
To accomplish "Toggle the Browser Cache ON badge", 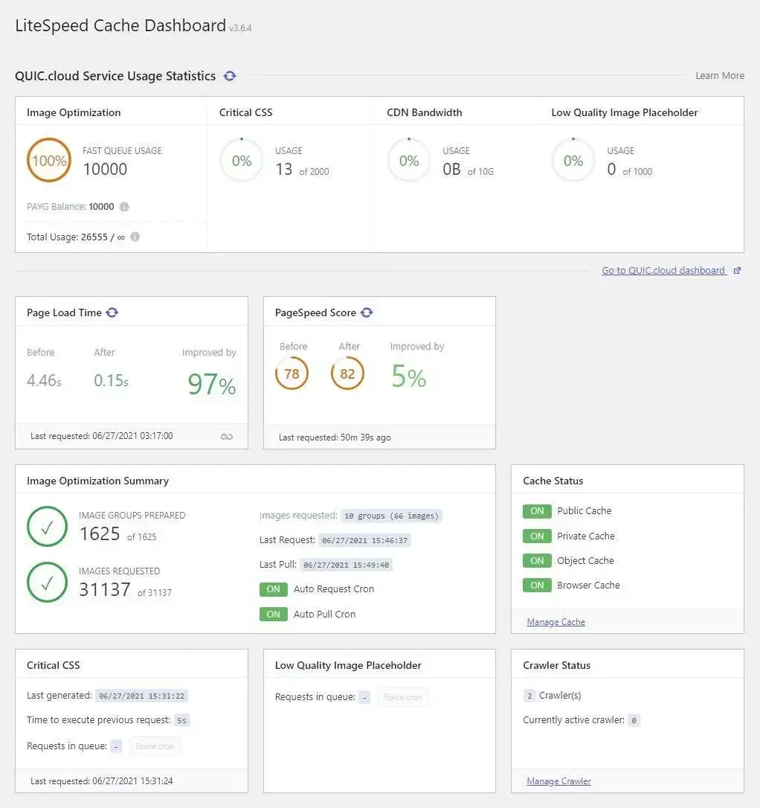I will click(x=537, y=585).
